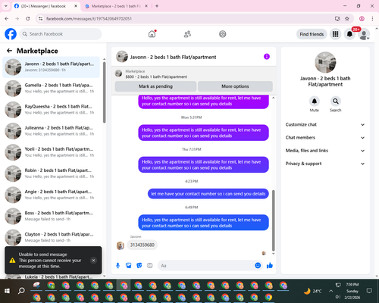The height and width of the screenshot is (303, 379).
Task: Click the Search Facebook field
Action: (x=61, y=34)
